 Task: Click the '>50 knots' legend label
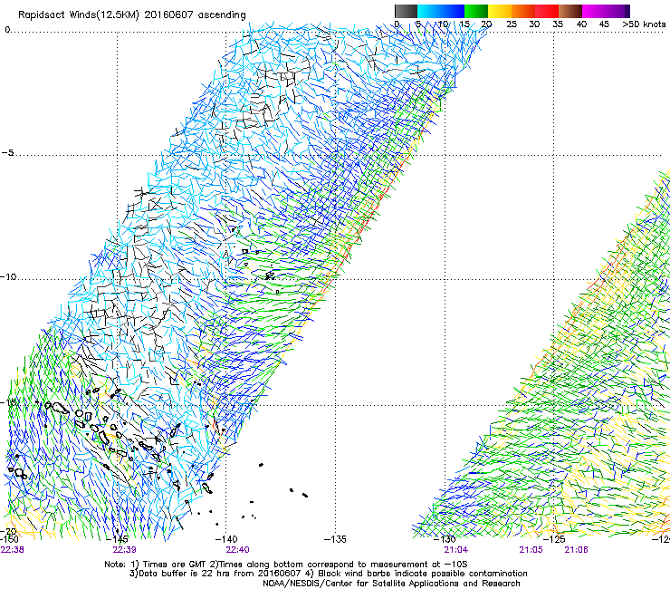coord(644,24)
